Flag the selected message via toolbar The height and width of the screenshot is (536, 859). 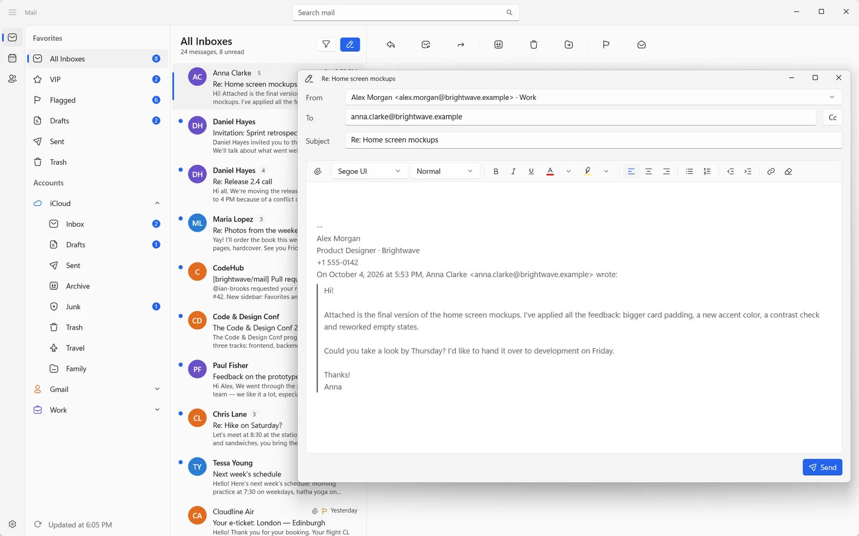tap(606, 45)
